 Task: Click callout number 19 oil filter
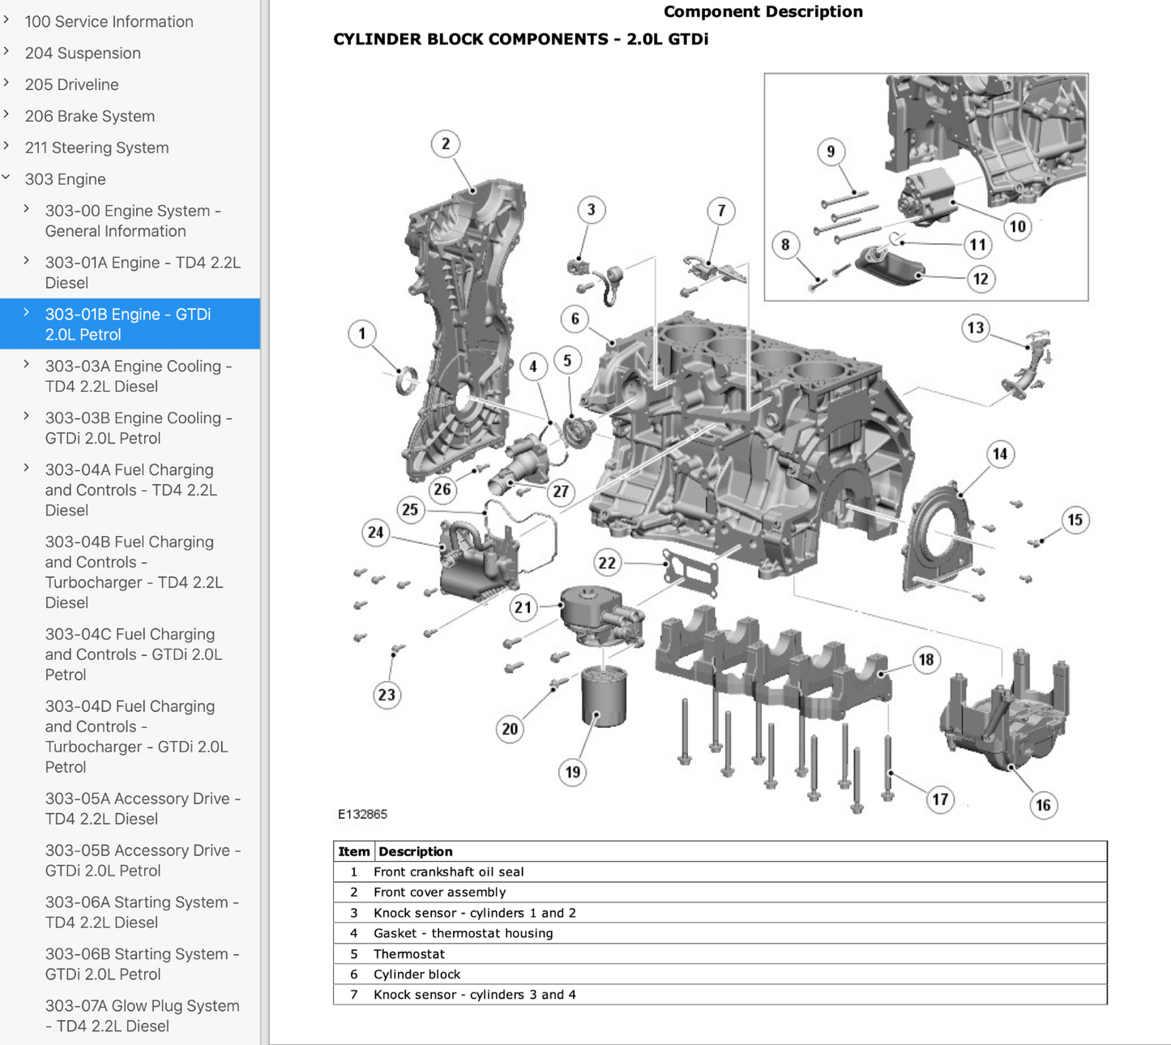pyautogui.click(x=573, y=772)
